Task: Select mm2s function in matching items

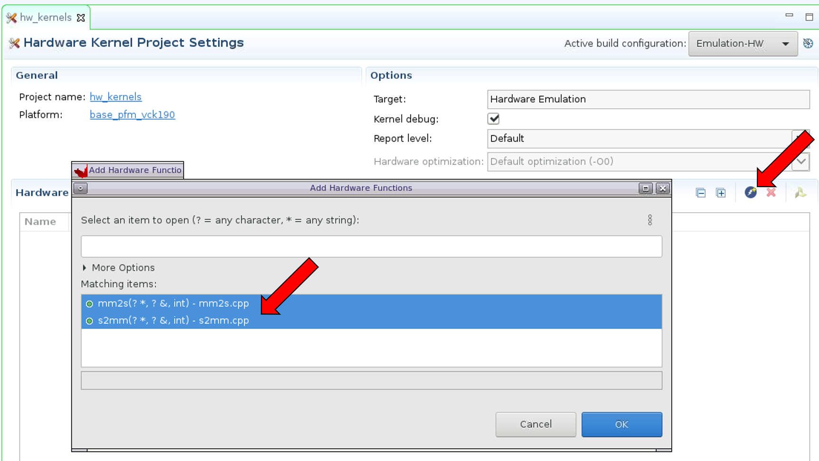Action: 173,303
